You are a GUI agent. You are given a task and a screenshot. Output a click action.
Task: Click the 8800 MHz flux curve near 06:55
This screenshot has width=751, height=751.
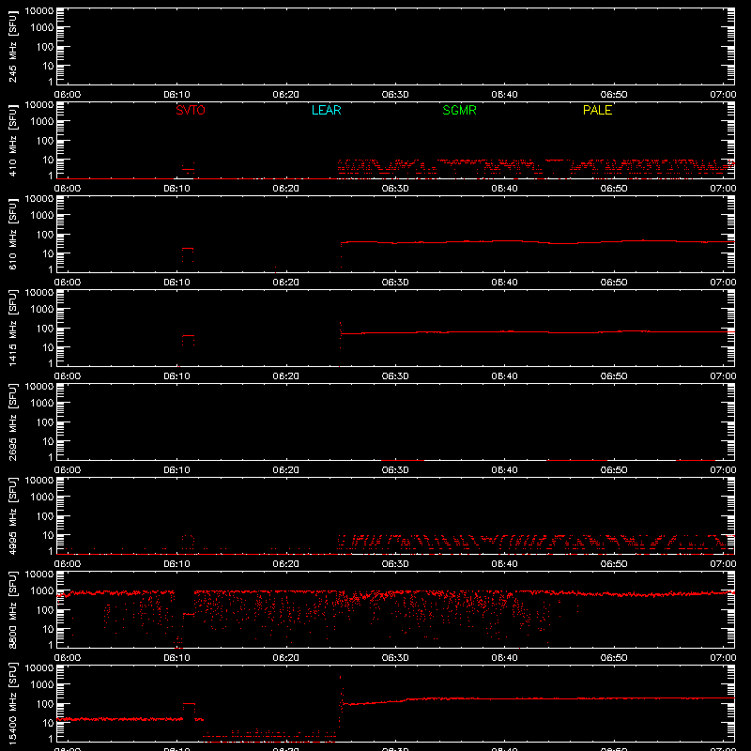668,594
